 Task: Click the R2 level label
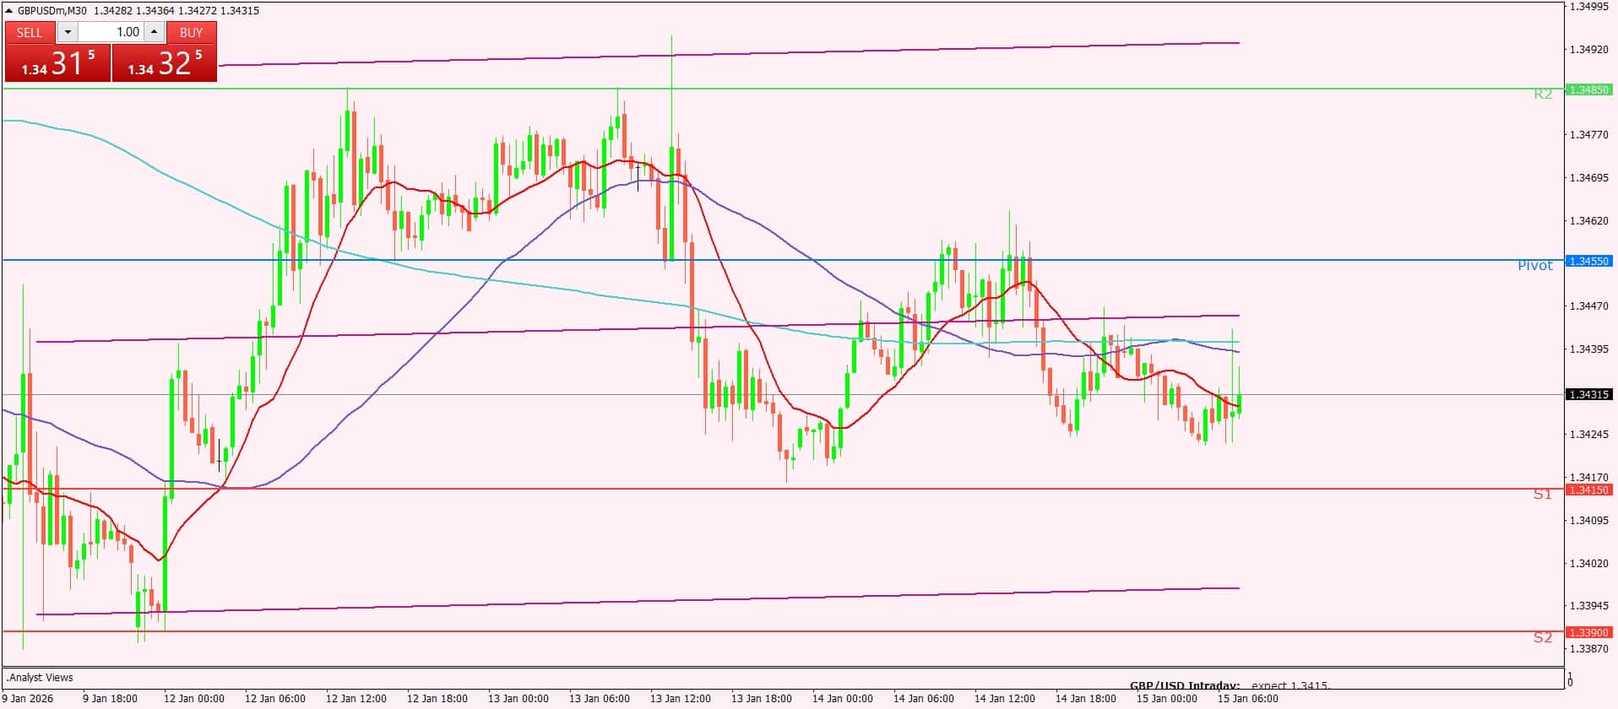[x=1543, y=95]
